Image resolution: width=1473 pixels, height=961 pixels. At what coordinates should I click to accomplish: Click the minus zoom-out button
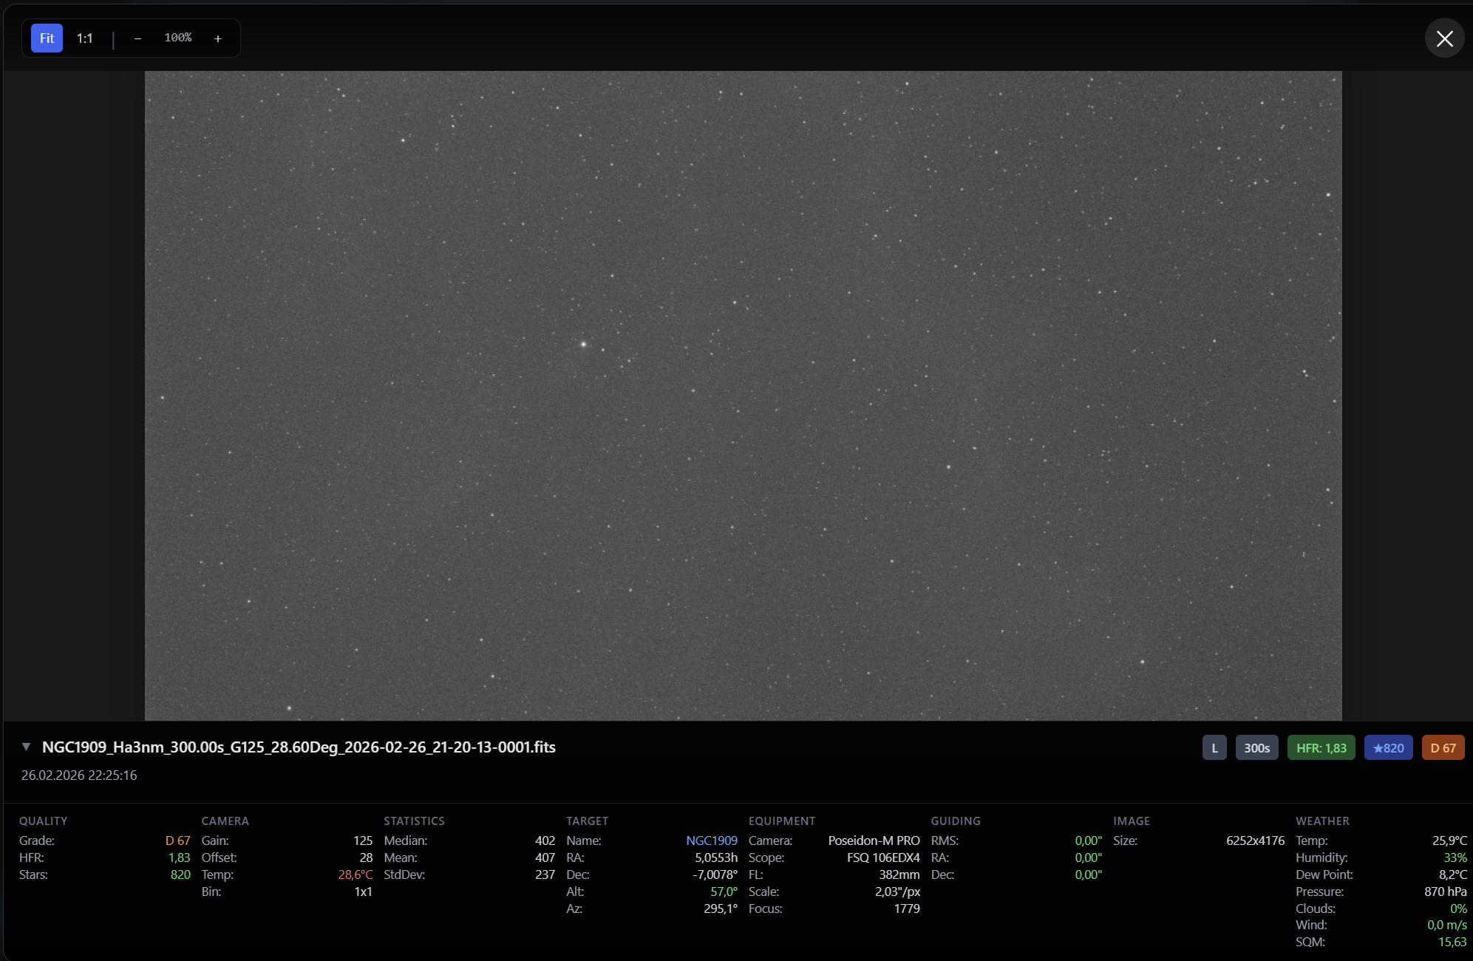click(137, 38)
